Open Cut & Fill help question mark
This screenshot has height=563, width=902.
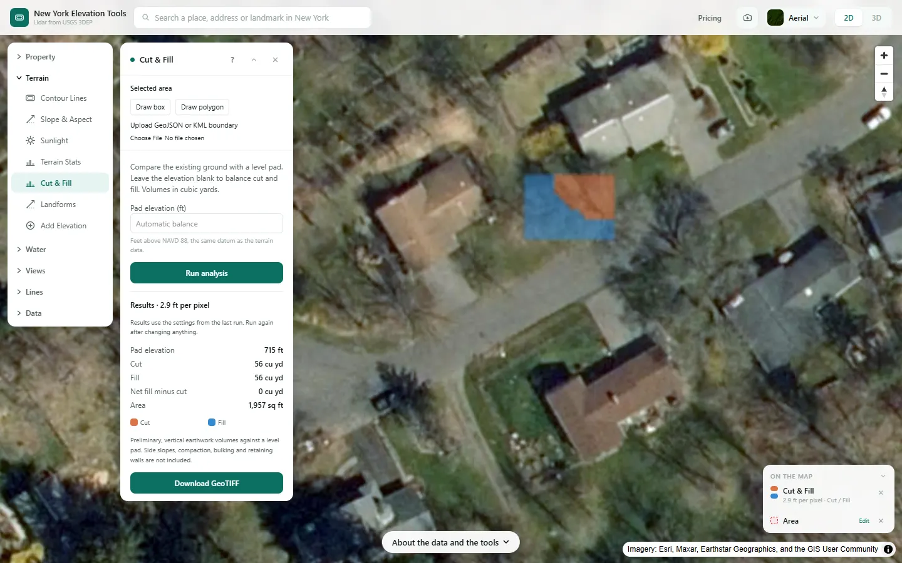click(232, 60)
